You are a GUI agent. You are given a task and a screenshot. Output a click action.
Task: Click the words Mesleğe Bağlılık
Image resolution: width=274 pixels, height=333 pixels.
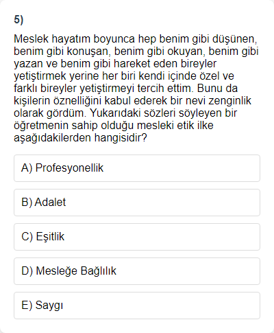[x=76, y=271]
